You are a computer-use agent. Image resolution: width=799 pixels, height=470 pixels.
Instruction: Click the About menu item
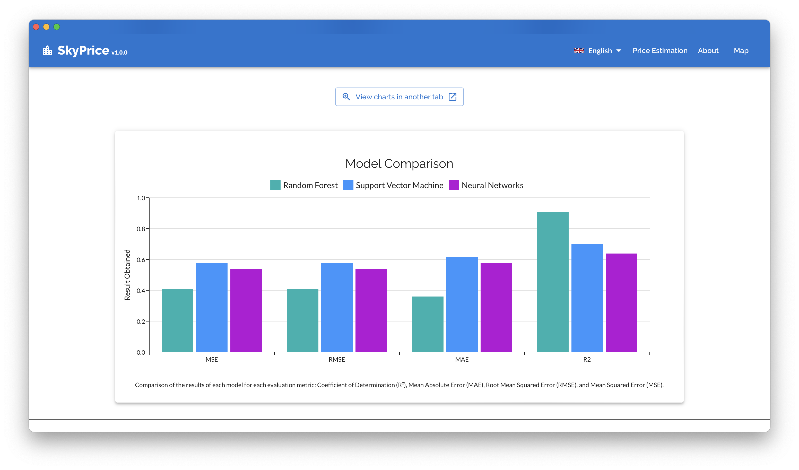708,50
